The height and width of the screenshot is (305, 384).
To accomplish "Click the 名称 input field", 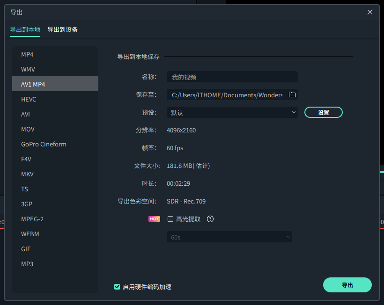I will pos(232,77).
